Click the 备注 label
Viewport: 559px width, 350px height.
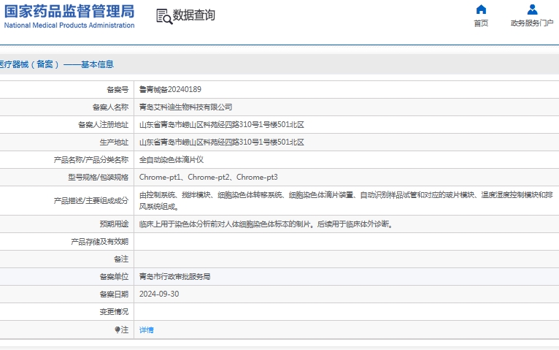point(121,259)
